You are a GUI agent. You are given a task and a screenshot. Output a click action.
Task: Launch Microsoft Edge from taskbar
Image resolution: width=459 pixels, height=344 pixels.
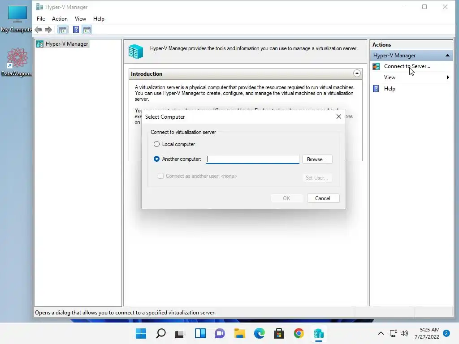[x=260, y=333]
